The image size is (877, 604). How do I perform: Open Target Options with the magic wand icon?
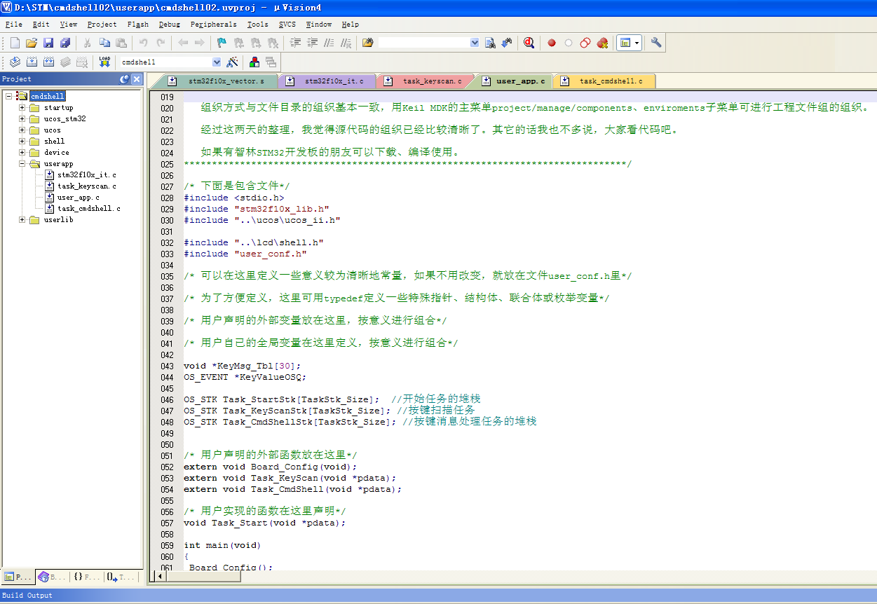(232, 62)
